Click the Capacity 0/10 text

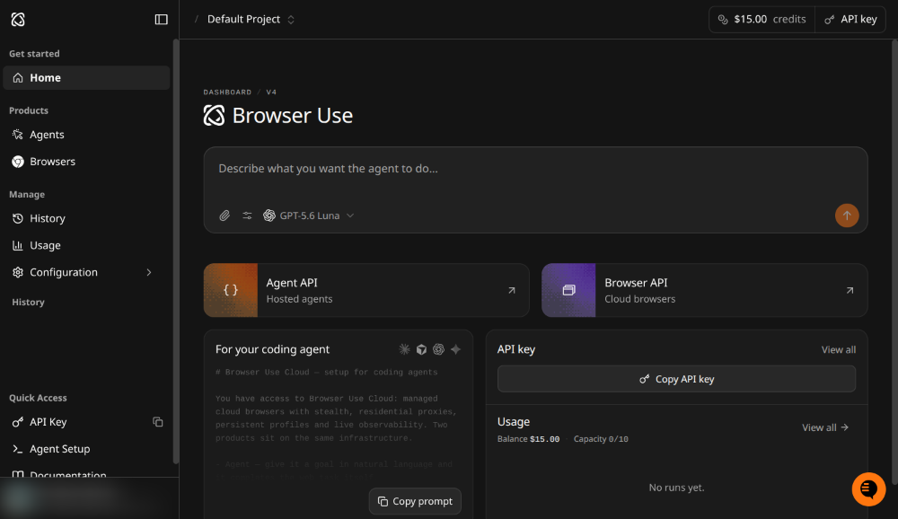click(x=601, y=439)
